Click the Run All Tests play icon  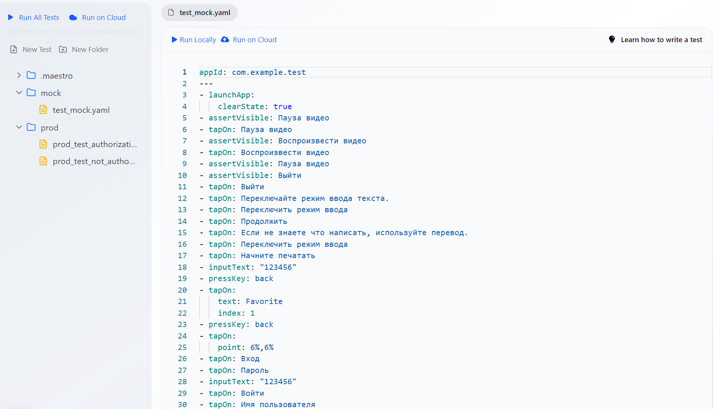coord(11,17)
